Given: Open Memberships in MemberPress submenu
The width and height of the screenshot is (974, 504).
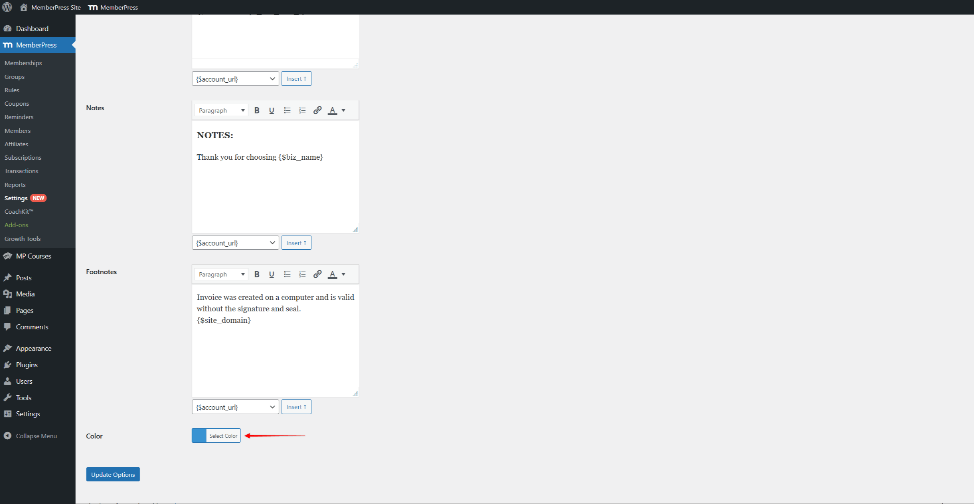Looking at the screenshot, I should pos(23,63).
